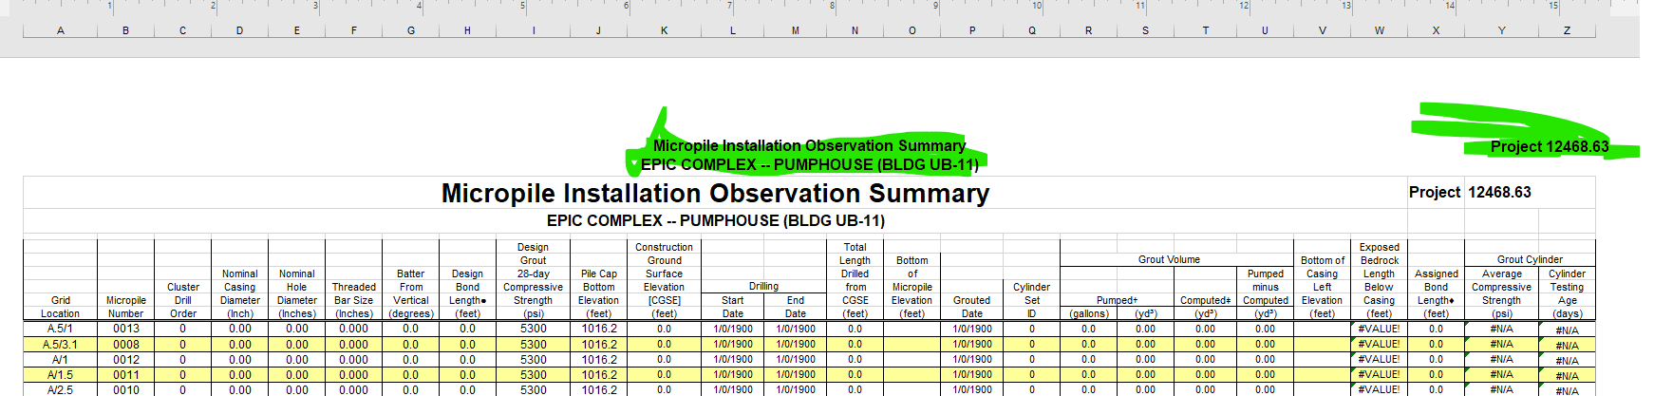Select column F header
Viewport: 1654px width, 396px height.
(x=353, y=30)
